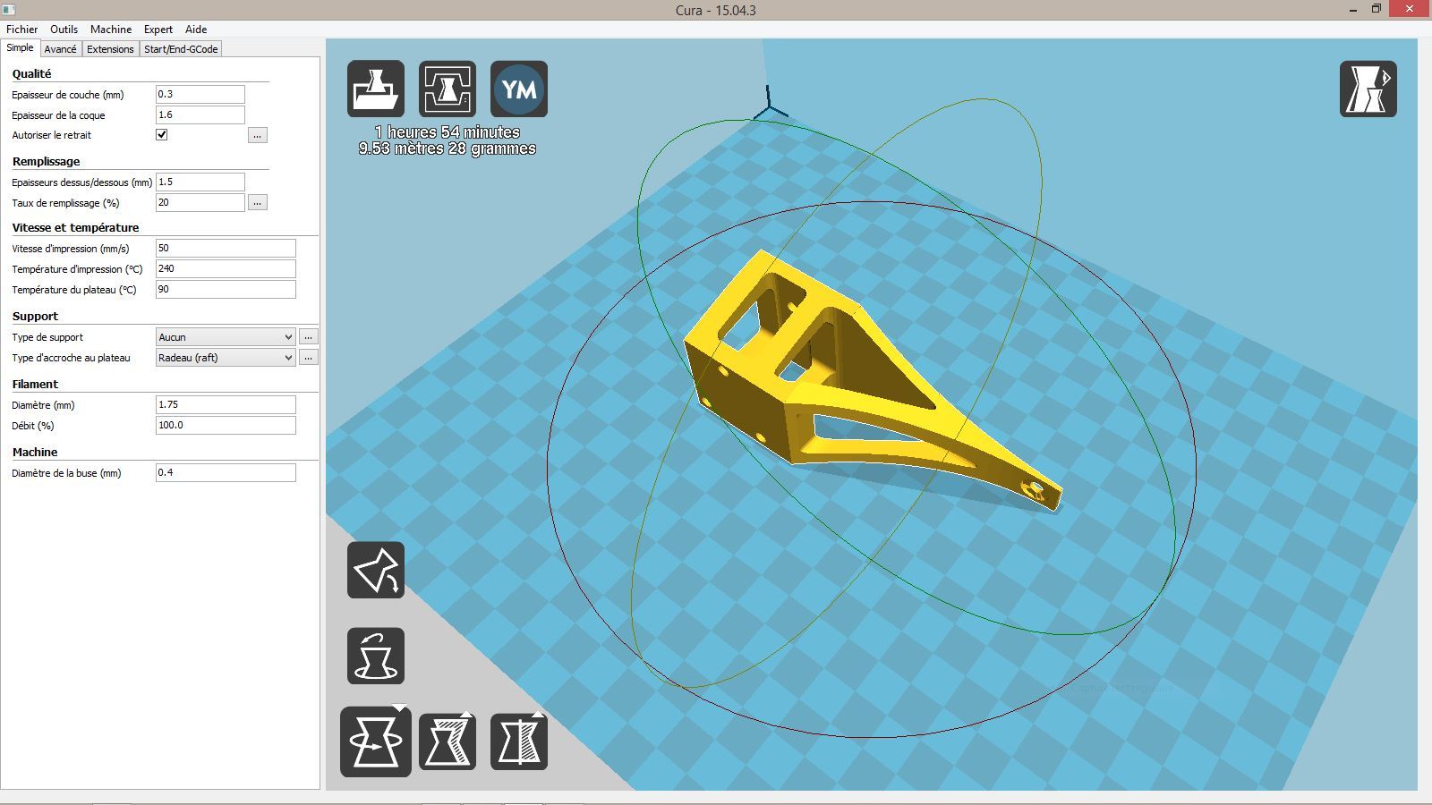This screenshot has width=1432, height=805.
Task: Click the save toolpath icon
Action: [447, 89]
